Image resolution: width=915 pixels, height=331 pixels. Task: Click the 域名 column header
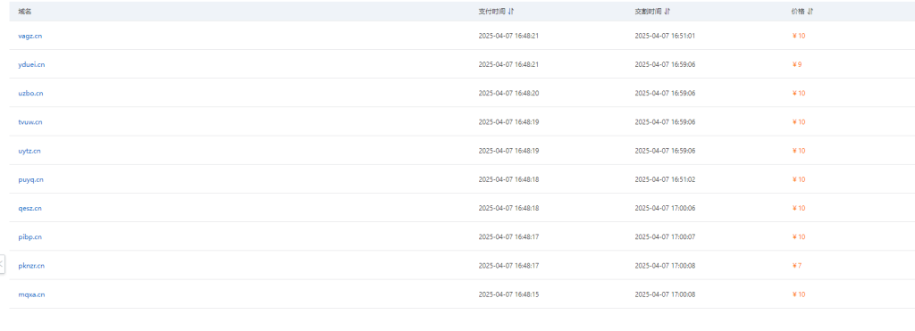click(x=25, y=11)
